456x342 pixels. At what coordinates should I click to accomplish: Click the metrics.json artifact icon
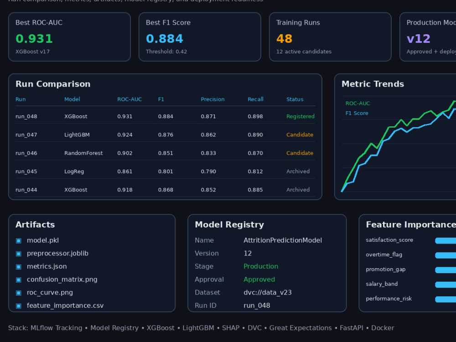click(x=19, y=267)
